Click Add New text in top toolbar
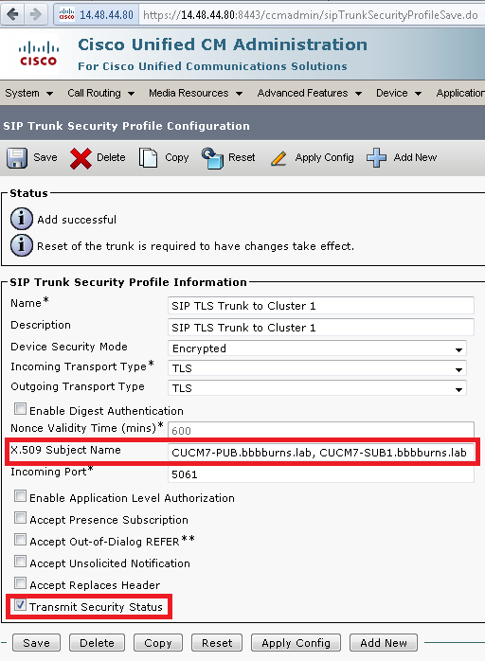The height and width of the screenshot is (661, 485). click(415, 157)
